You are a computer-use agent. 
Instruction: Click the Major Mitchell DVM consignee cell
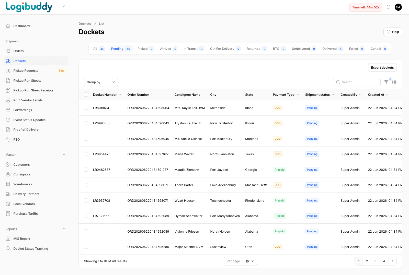coord(189,247)
